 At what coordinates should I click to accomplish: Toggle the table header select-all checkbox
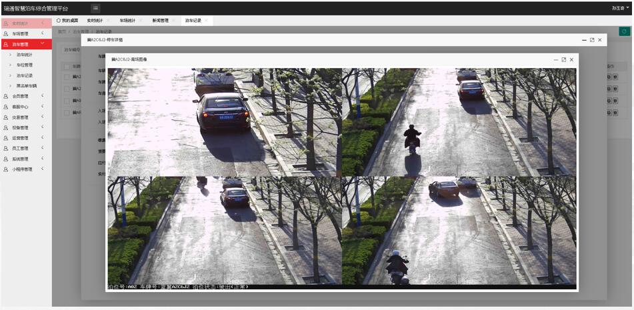coord(65,67)
